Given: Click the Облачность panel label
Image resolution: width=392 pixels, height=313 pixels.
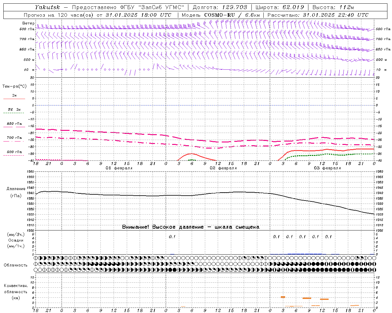Looking at the screenshot, I should 16,265.
